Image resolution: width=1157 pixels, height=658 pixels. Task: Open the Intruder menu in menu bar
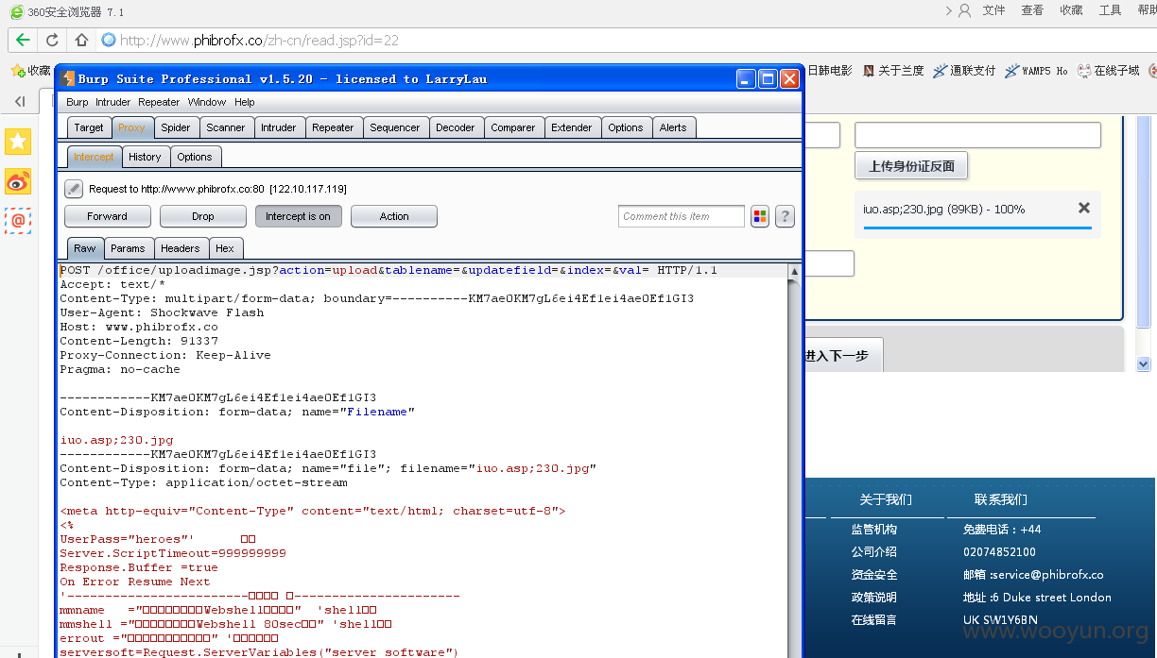point(113,102)
